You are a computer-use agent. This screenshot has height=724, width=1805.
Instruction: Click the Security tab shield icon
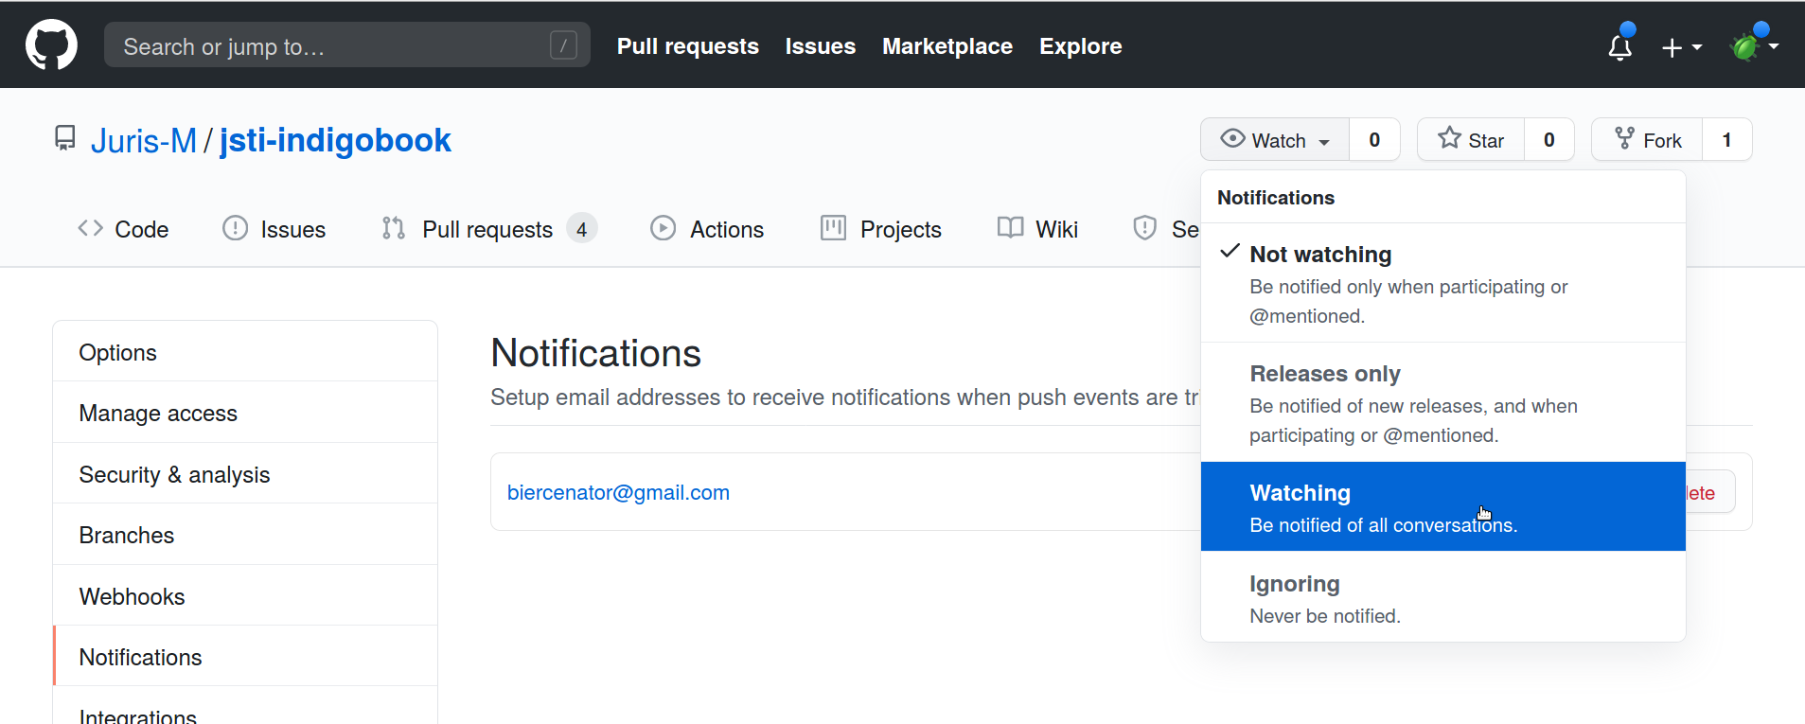coord(1145,228)
